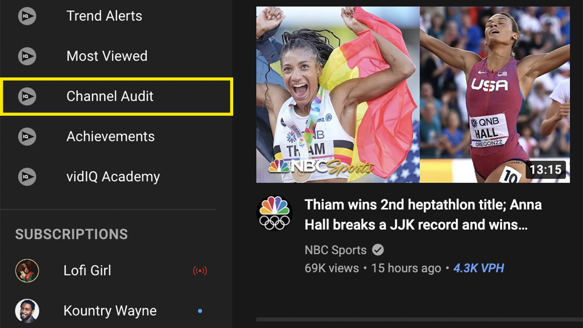Click the vidIQ icon beside Trend Alerts
The image size is (583, 328).
point(27,16)
